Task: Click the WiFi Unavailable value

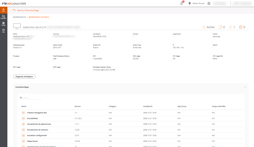Action: [97, 58]
